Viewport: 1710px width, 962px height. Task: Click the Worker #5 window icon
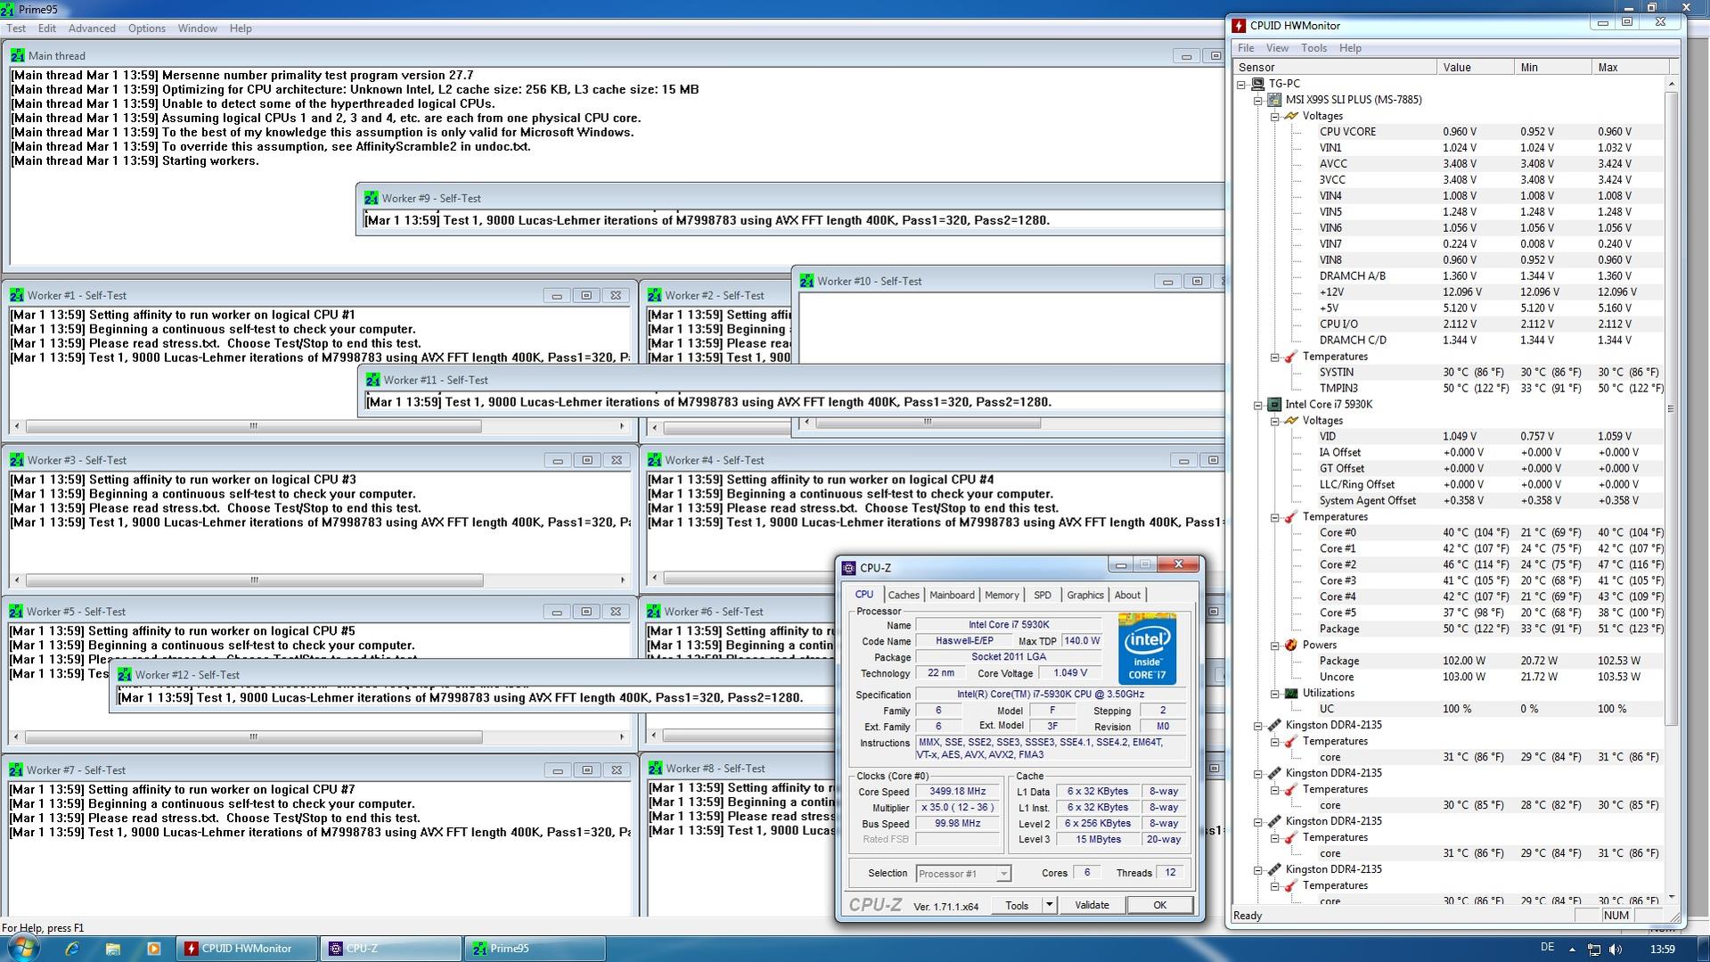(16, 612)
